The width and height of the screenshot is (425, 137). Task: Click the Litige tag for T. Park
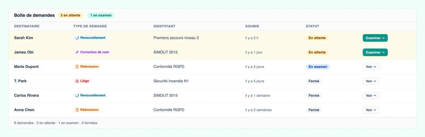[x=82, y=81]
